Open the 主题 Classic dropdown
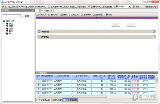Image resolution: width=160 pixels, height=104 pixels. (x=130, y=6)
